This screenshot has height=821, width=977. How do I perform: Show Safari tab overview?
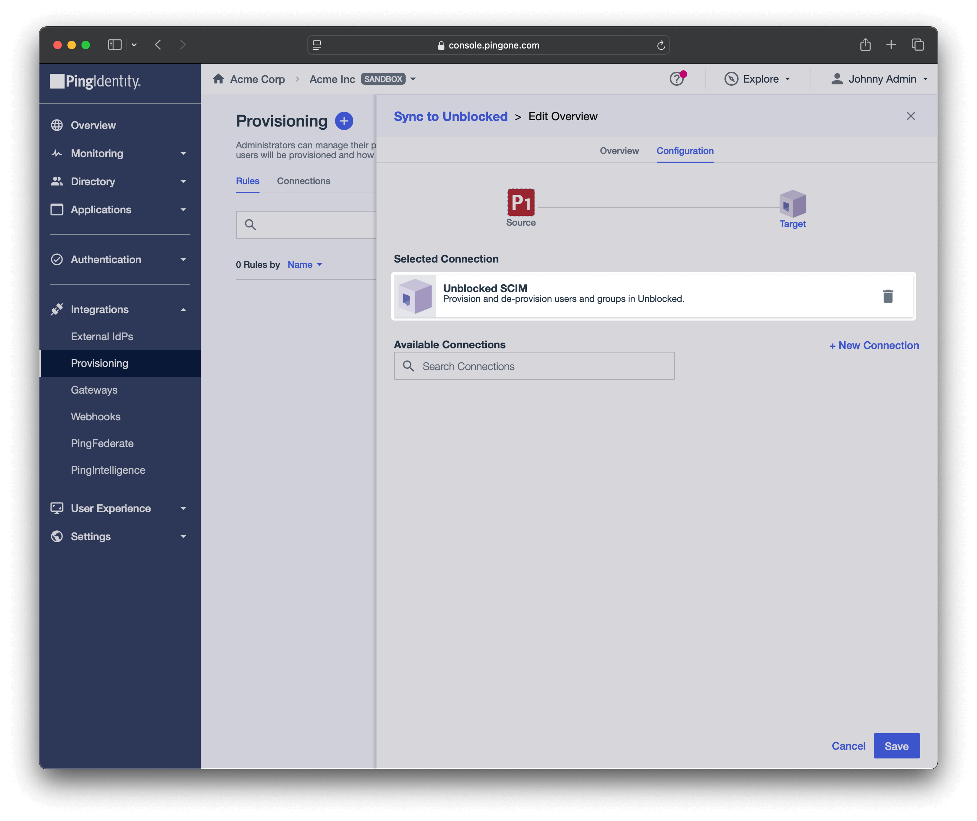[917, 45]
